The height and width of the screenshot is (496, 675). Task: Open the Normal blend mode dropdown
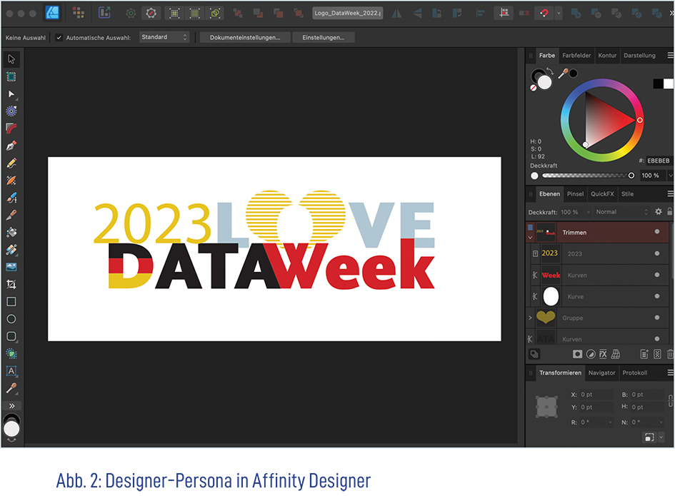click(x=621, y=212)
